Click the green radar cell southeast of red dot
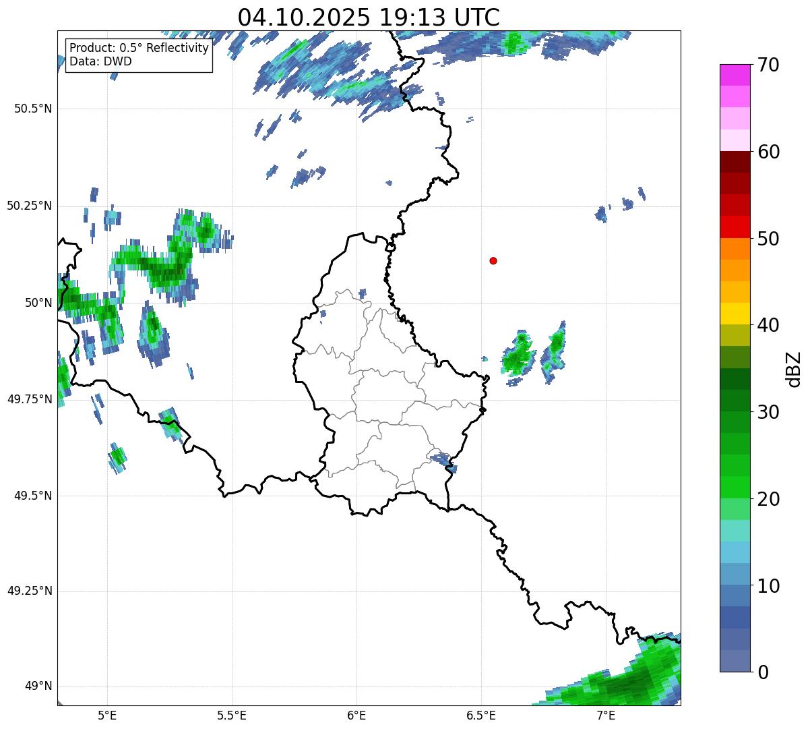The height and width of the screenshot is (729, 810). click(x=519, y=355)
